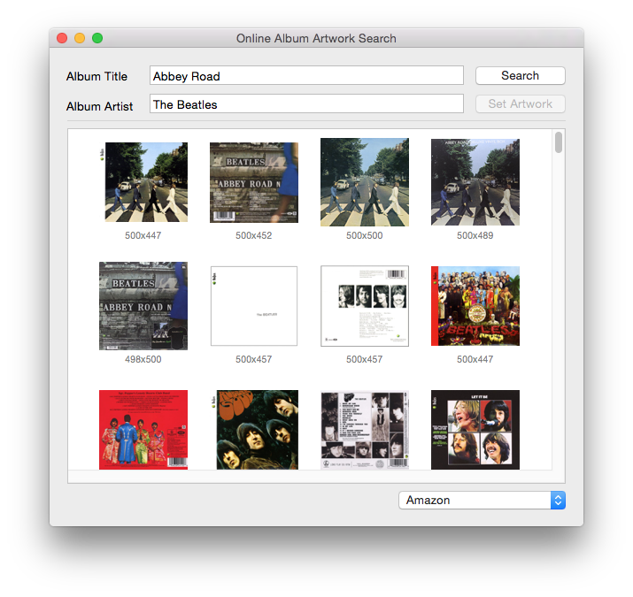Edit the Album Title field containing Abbey Road
The width and height of the screenshot is (633, 597).
pyautogui.click(x=306, y=75)
